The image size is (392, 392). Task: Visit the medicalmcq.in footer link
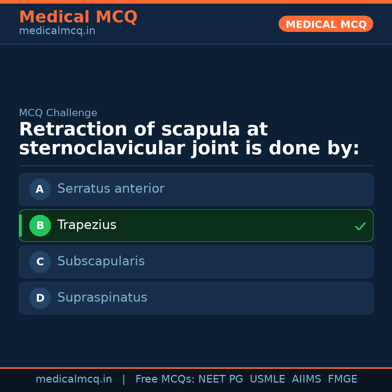pyautogui.click(x=74, y=379)
